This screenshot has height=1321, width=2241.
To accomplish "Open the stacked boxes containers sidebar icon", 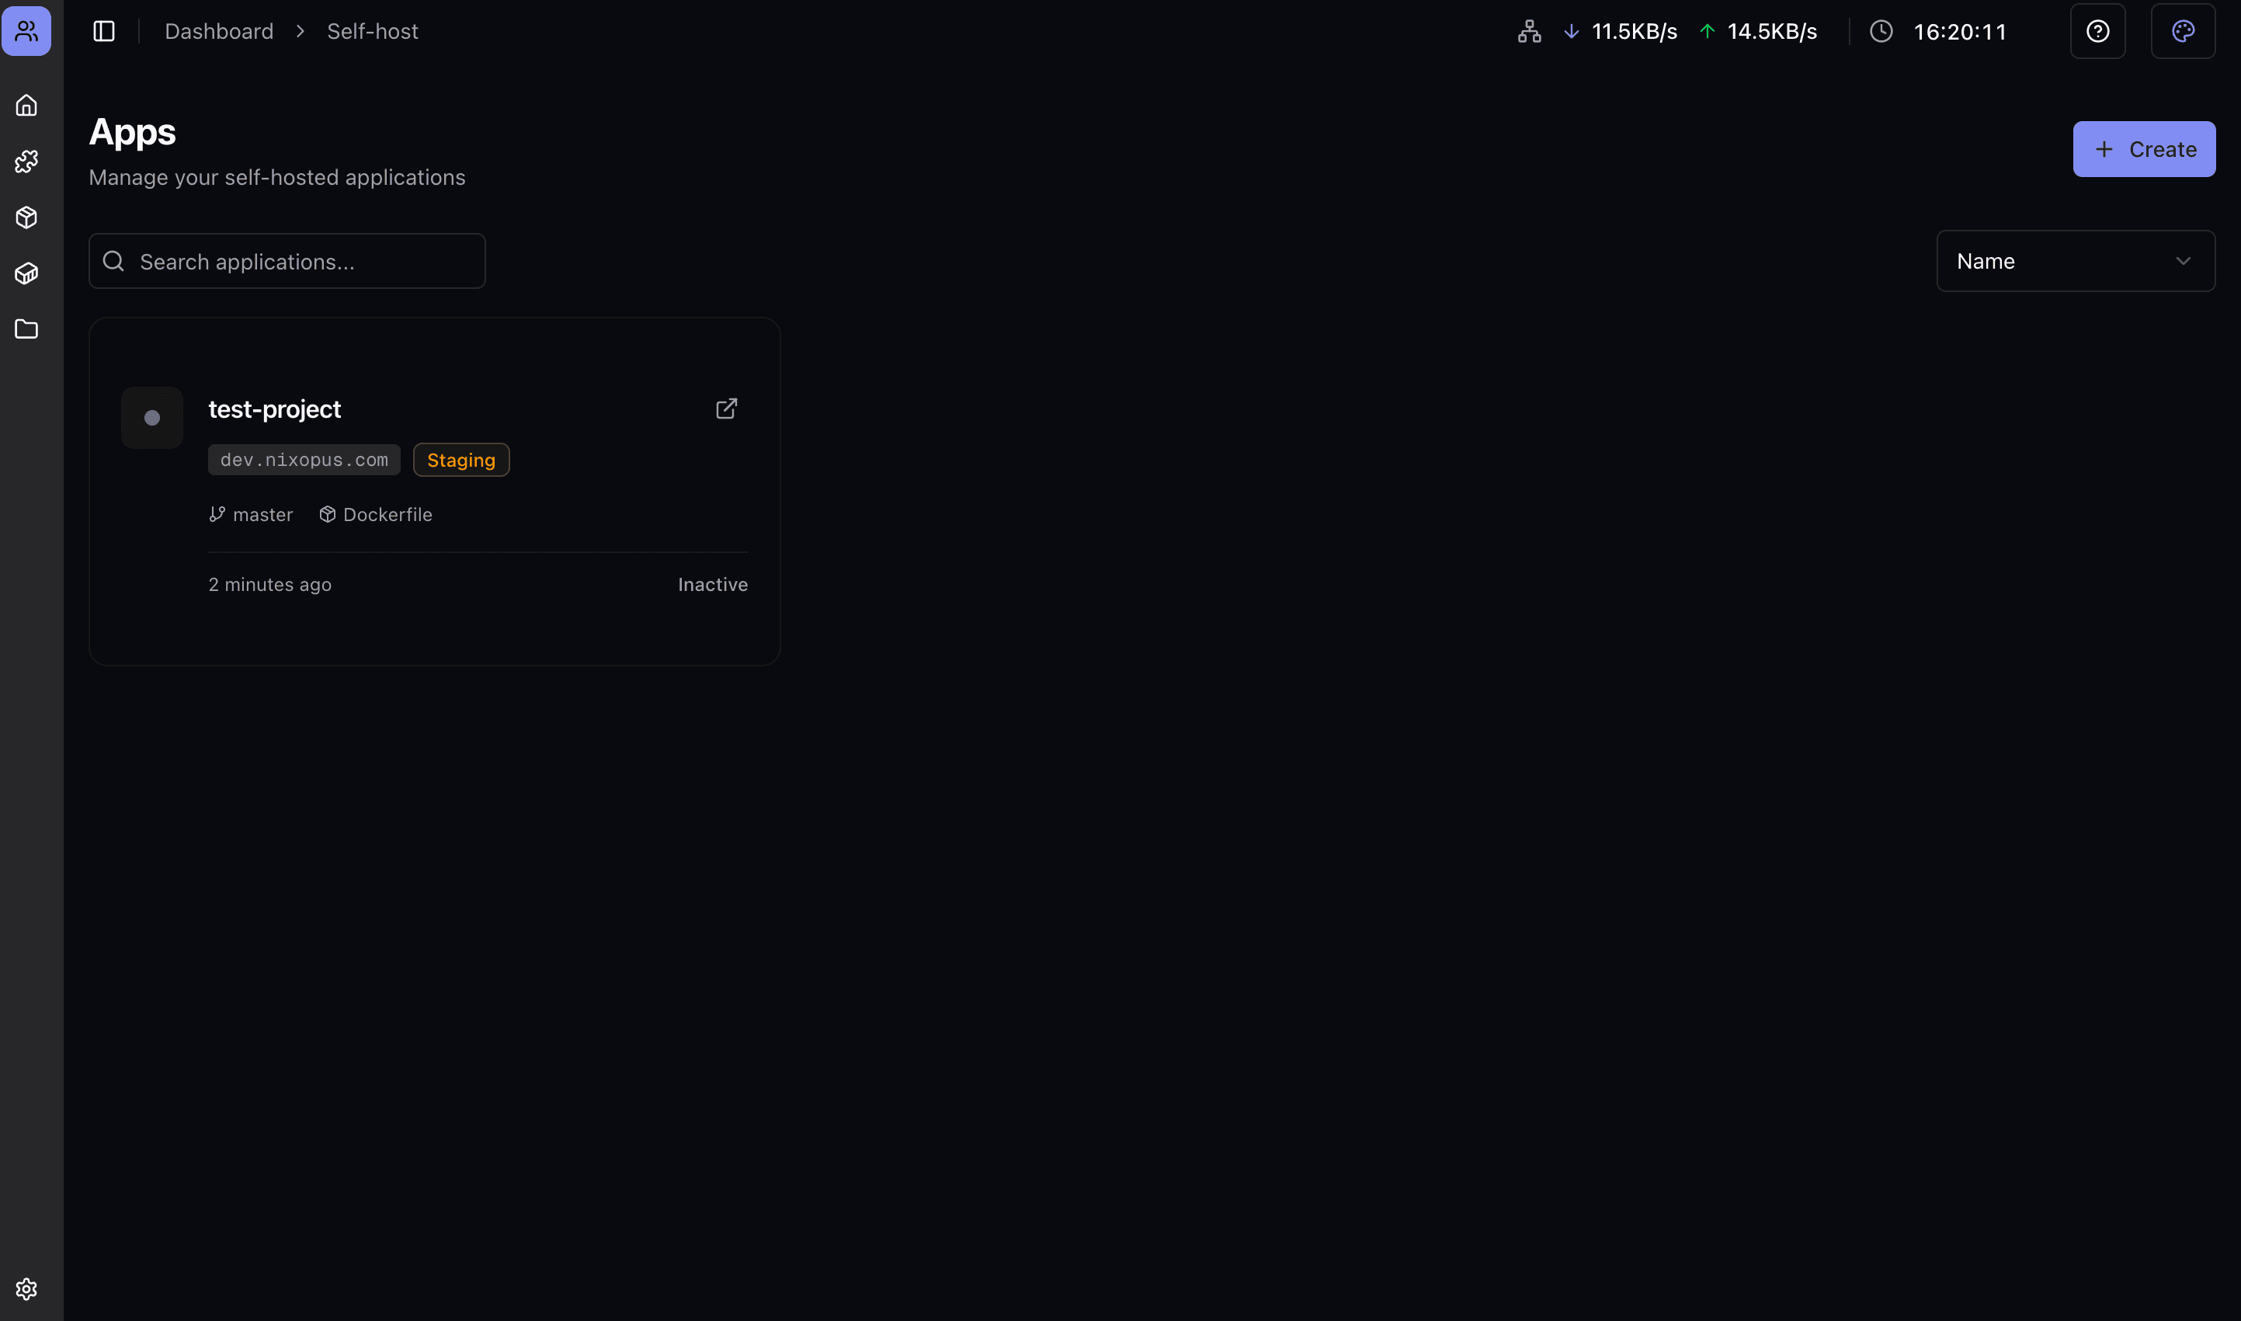I will click(26, 273).
